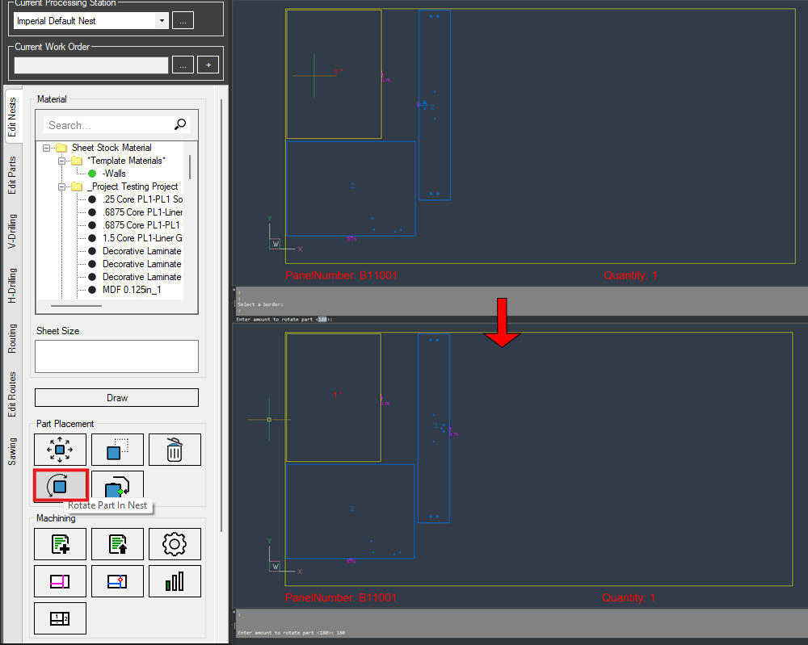Click the numbered panel layout icon
This screenshot has width=808, height=645.
pyautogui.click(x=60, y=618)
